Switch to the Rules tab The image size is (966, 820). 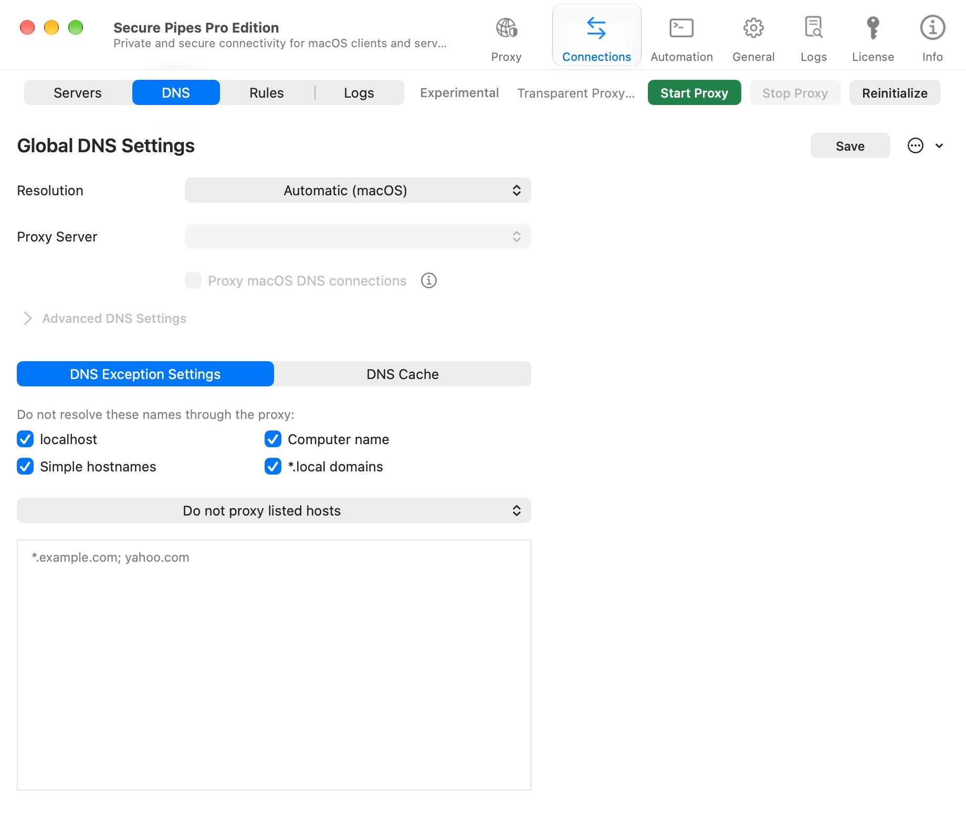point(267,92)
